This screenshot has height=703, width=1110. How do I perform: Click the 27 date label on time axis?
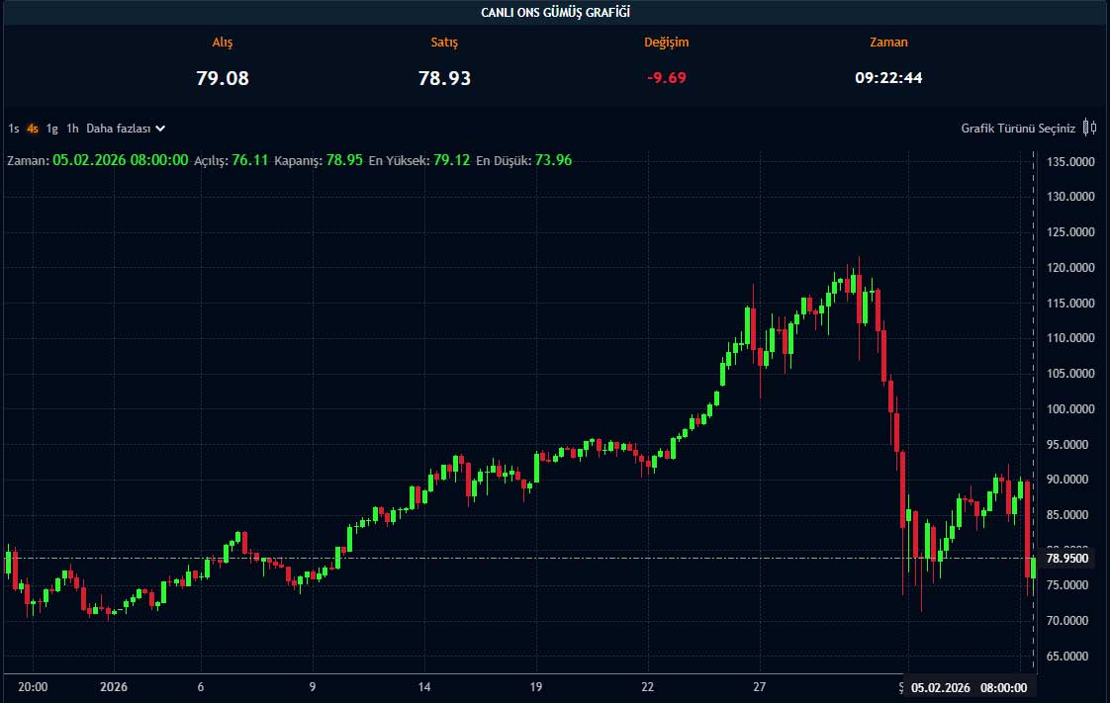[759, 687]
